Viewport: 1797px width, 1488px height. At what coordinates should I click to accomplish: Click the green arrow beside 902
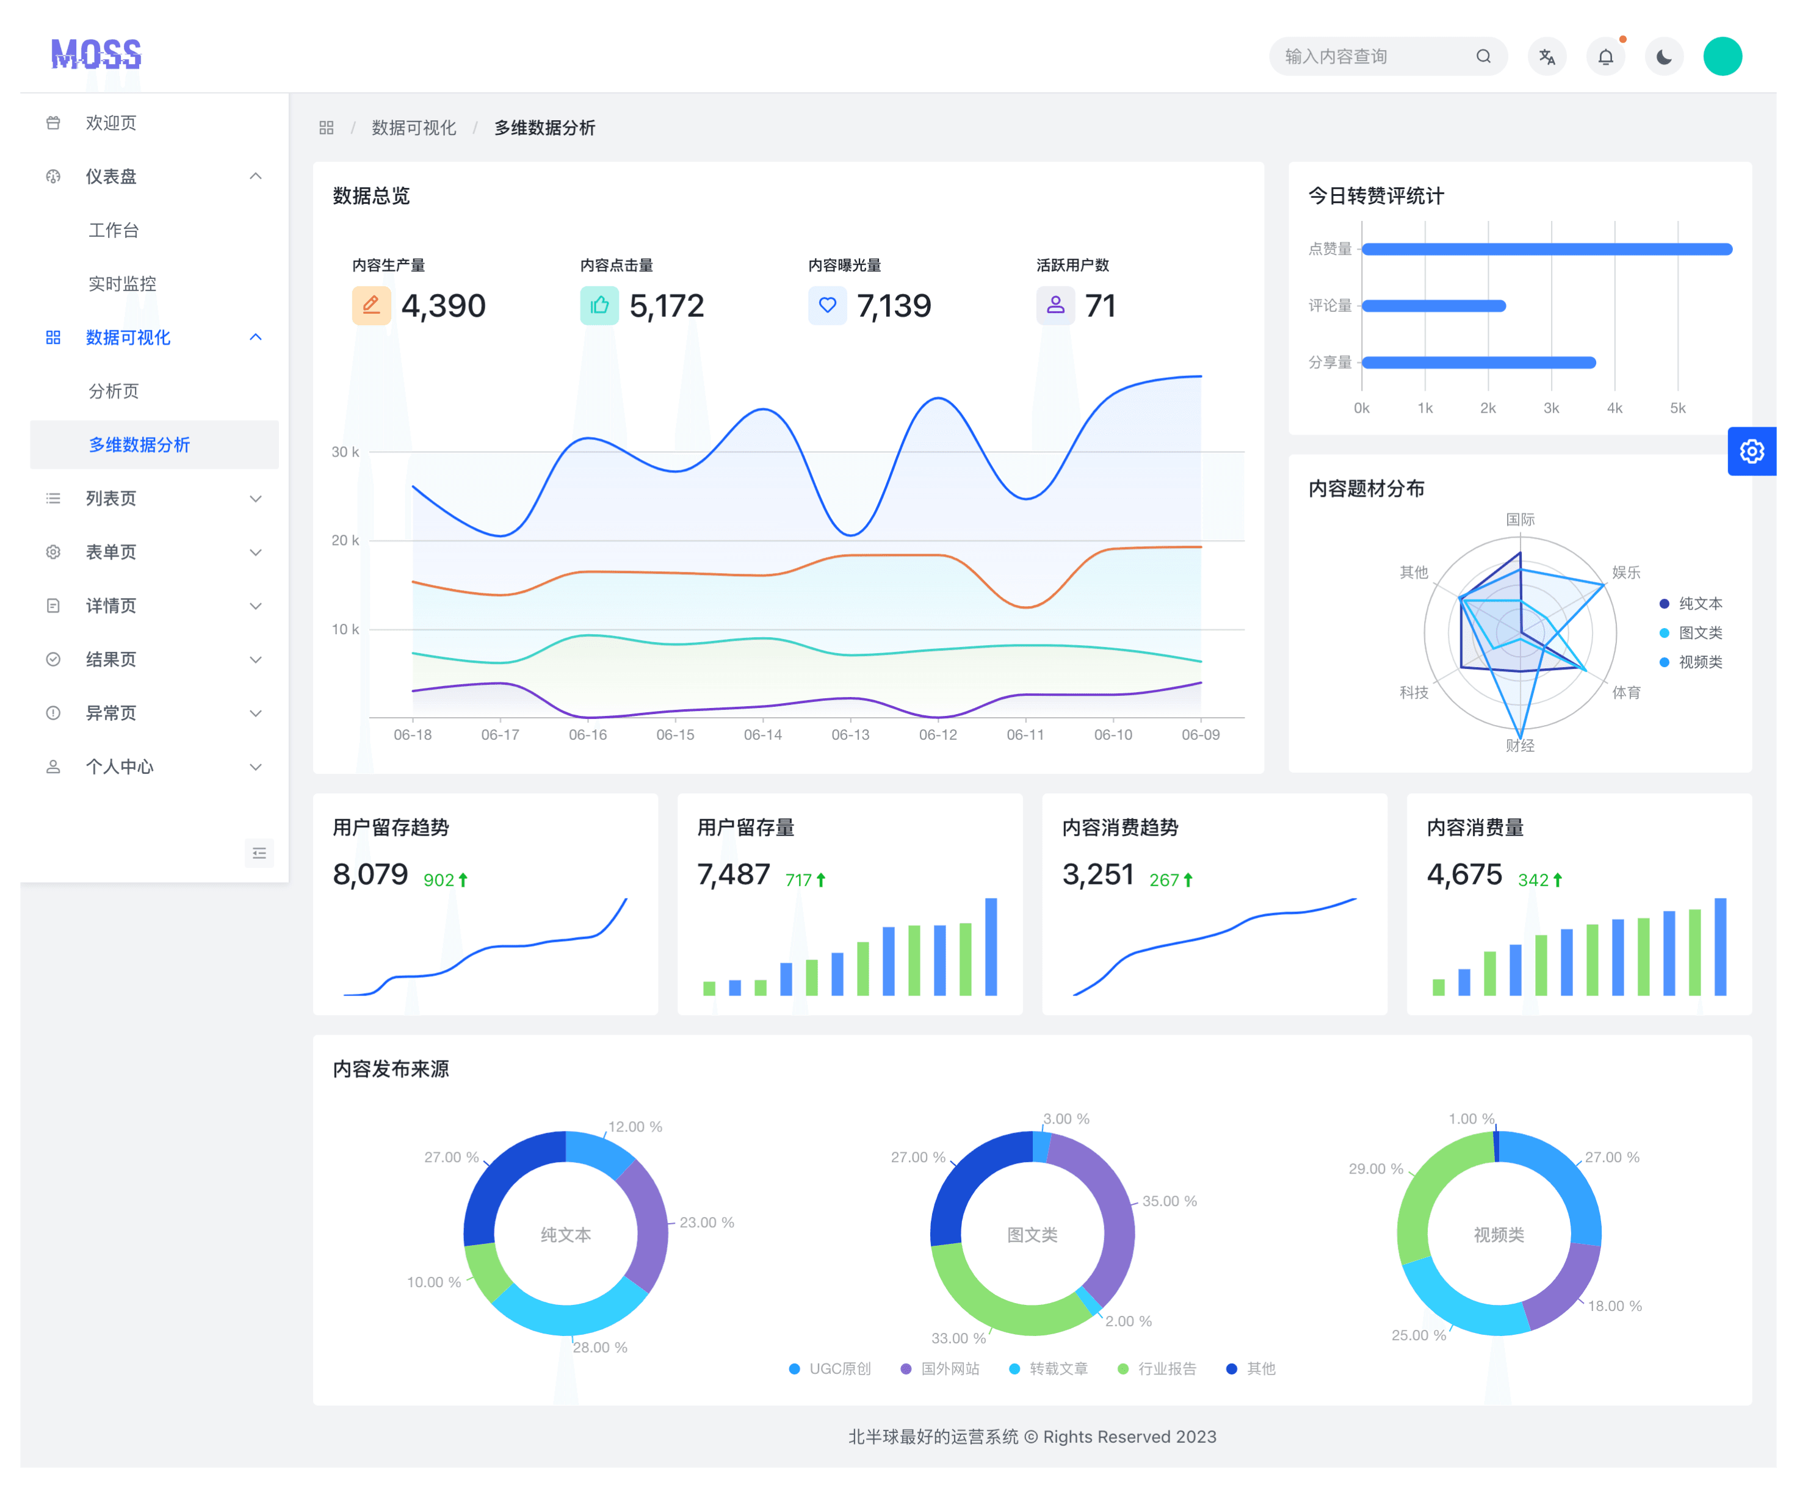pos(463,879)
